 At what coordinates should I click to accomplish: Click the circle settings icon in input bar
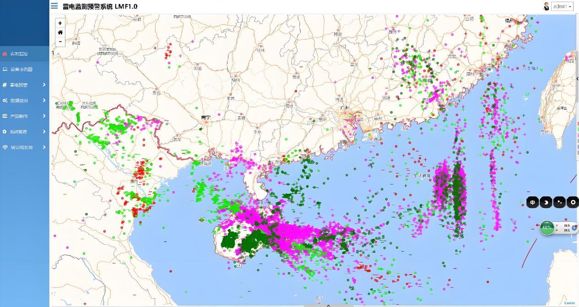coord(572,202)
